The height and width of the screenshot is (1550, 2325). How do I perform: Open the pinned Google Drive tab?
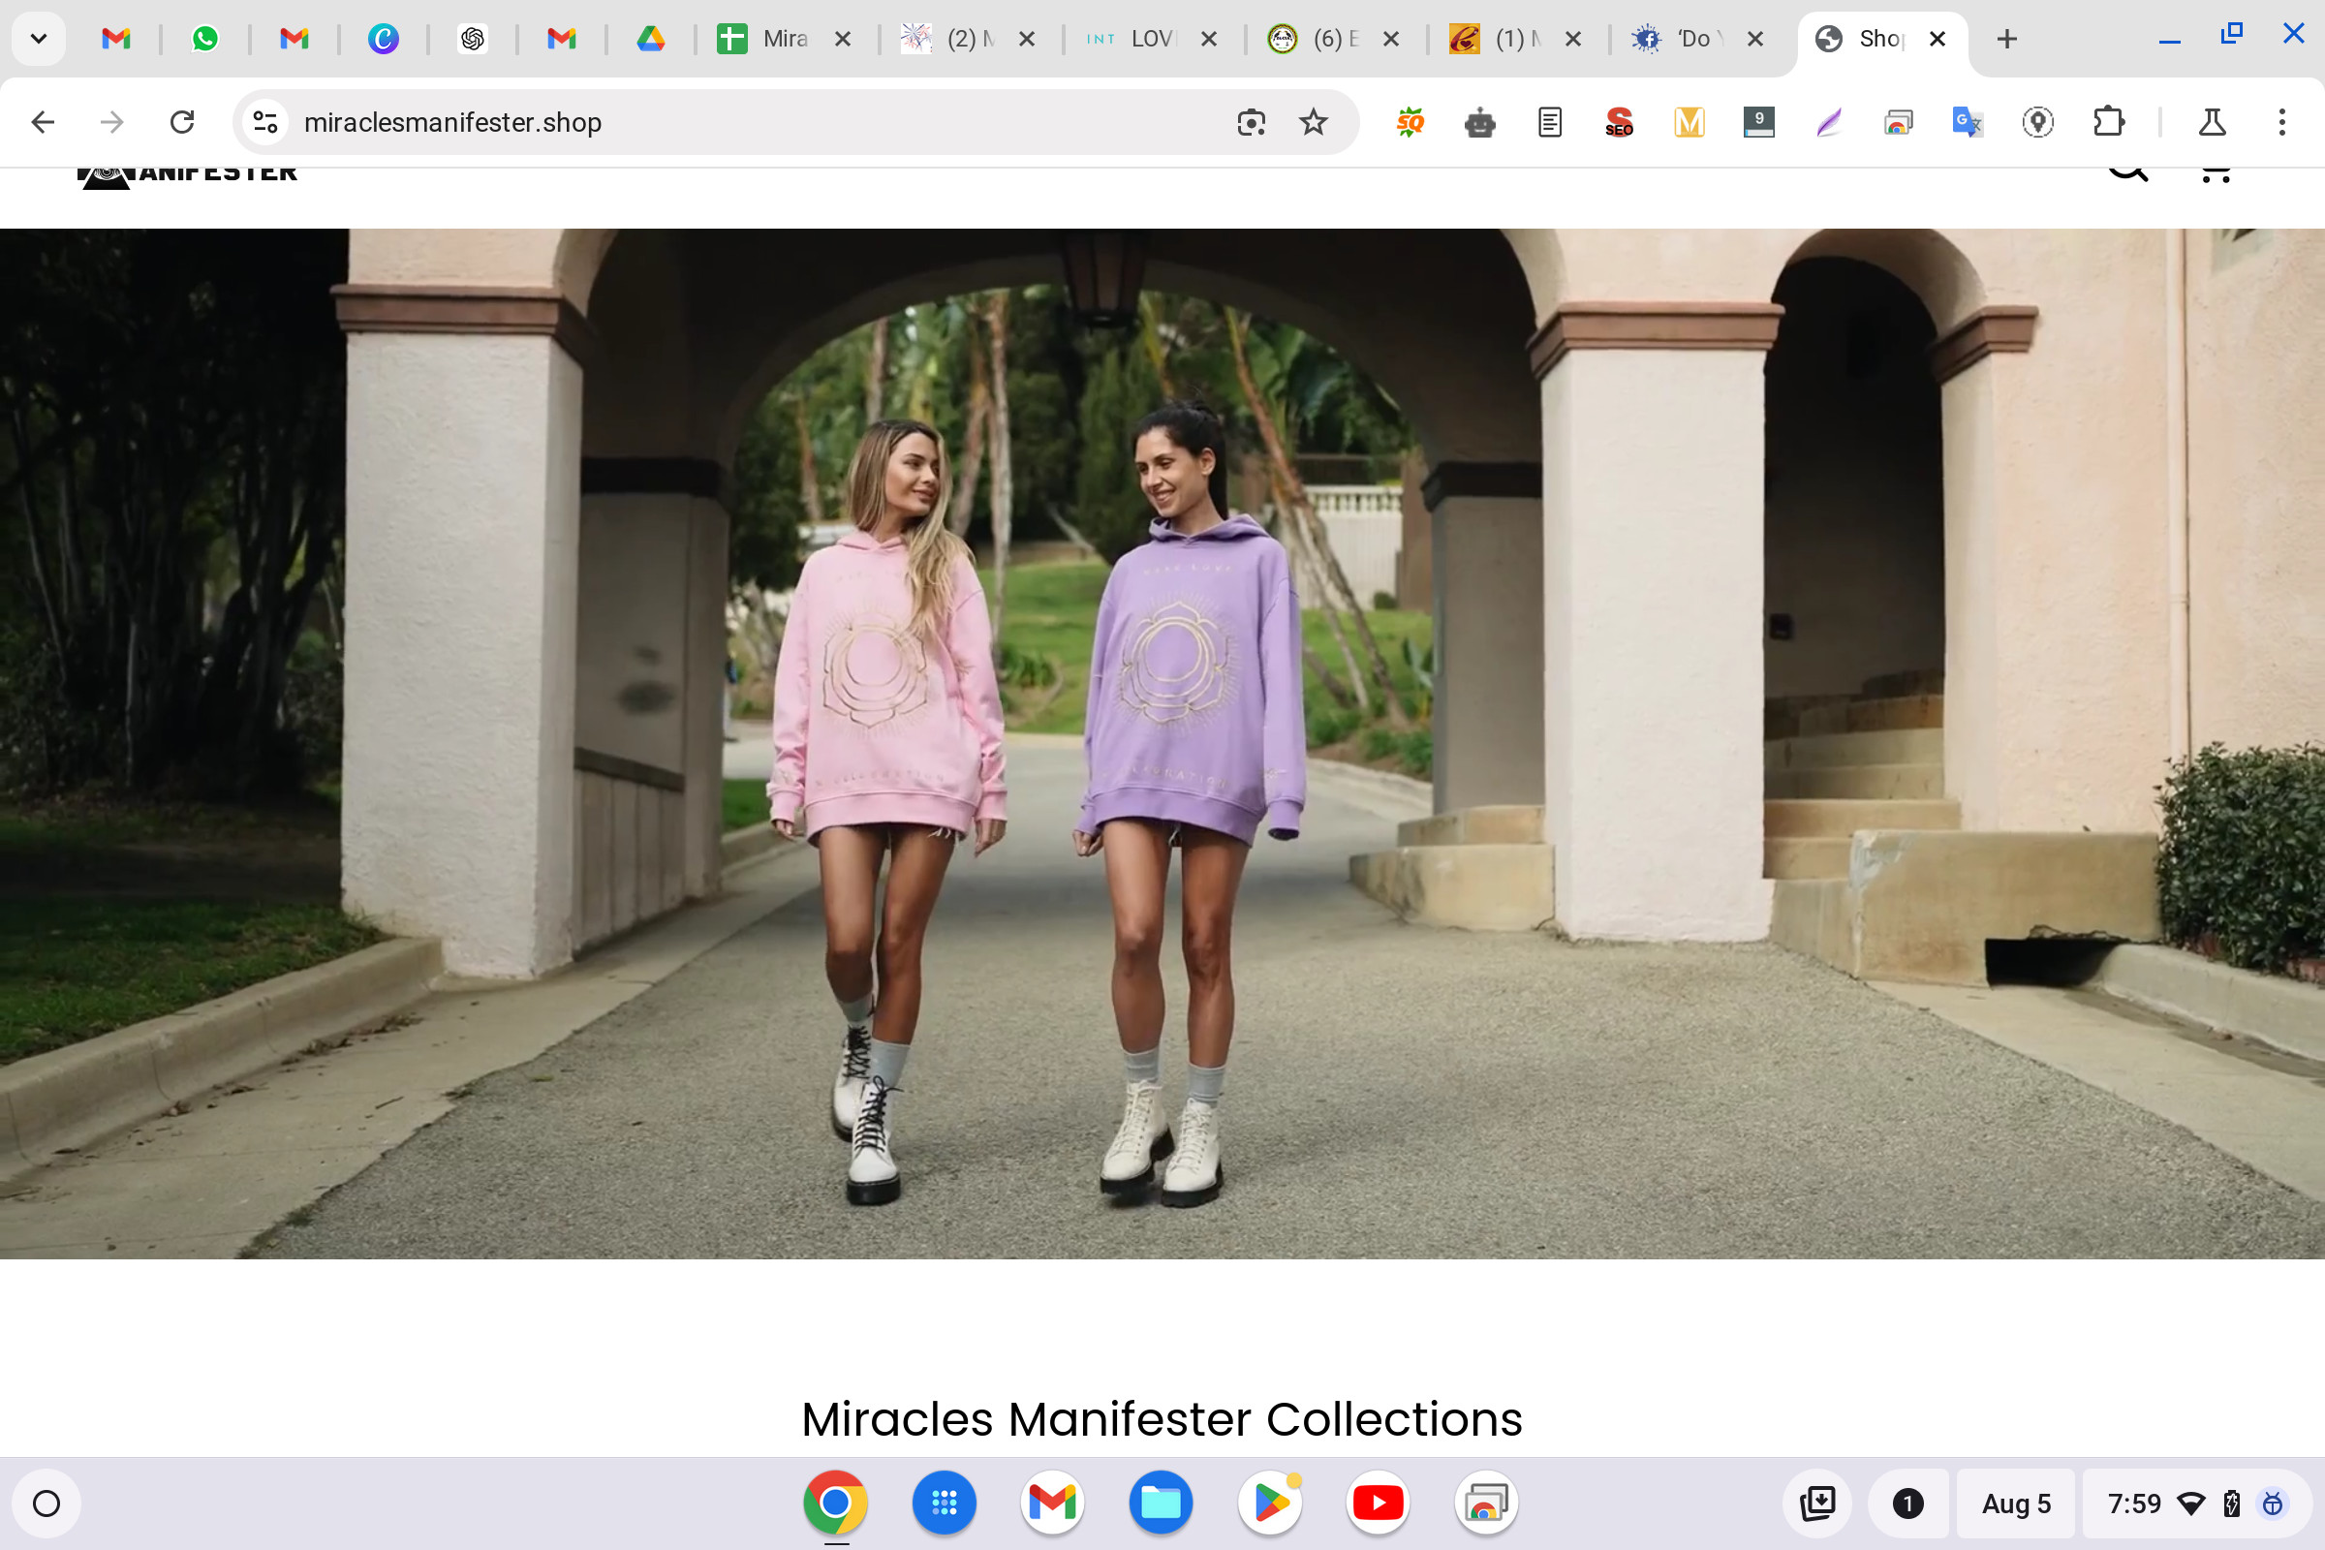pos(650,39)
